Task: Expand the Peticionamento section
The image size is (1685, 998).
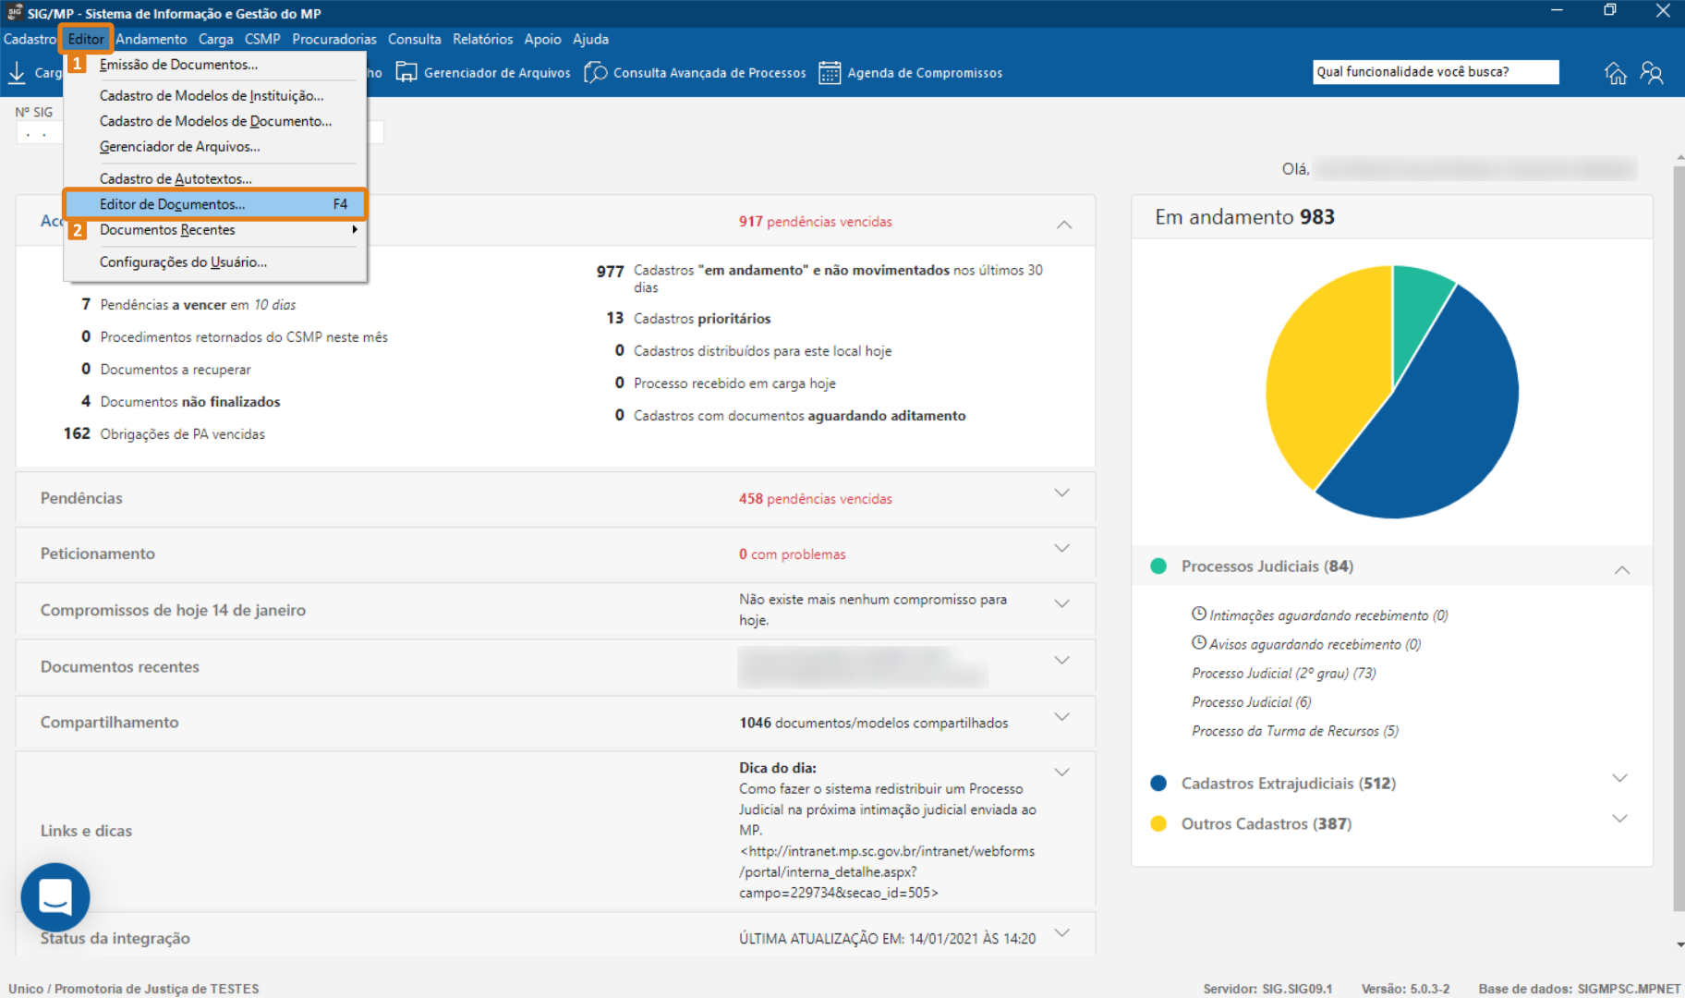Action: point(1061,549)
